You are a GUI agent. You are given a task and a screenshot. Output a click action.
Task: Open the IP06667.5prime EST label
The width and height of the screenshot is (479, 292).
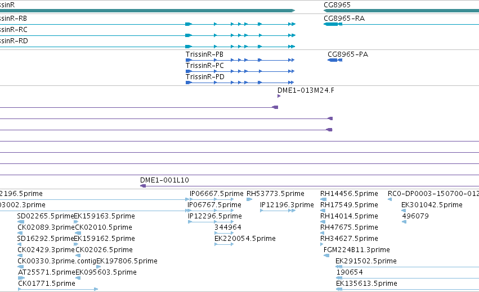[216, 194]
